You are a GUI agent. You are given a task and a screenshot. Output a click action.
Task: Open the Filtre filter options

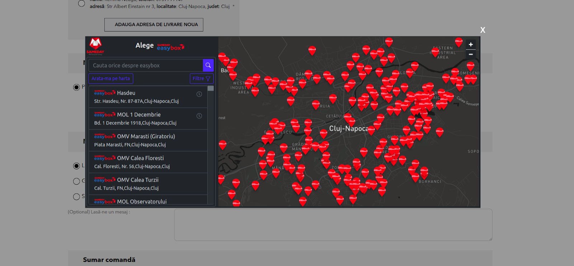tap(202, 78)
